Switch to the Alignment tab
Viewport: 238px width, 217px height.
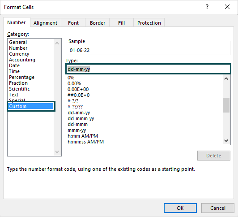click(45, 23)
